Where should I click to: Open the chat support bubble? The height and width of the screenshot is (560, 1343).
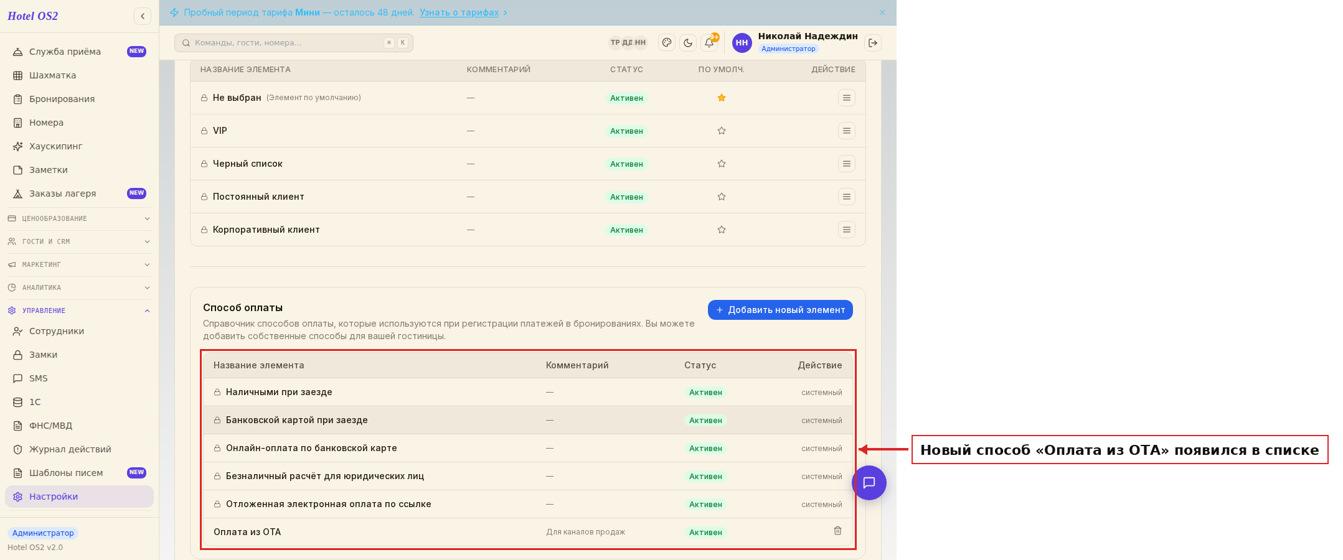coord(869,483)
